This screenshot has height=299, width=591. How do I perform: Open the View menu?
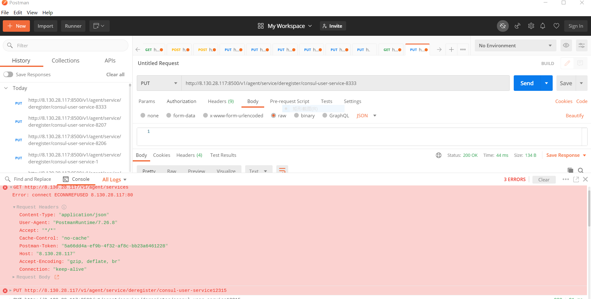tap(32, 12)
